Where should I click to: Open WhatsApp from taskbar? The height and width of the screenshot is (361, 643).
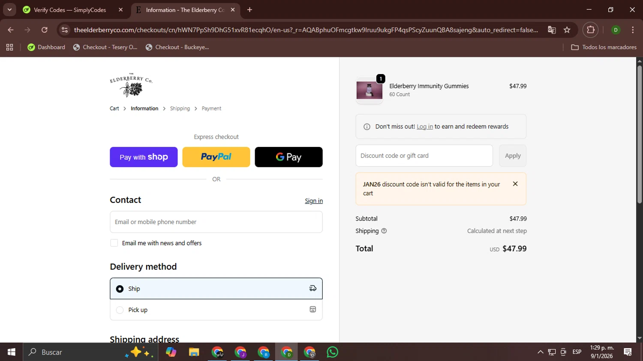click(333, 352)
